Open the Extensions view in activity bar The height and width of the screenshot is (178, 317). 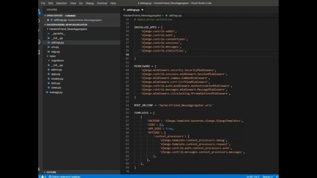[39, 52]
